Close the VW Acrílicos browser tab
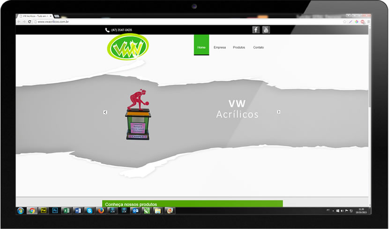 click(51, 16)
